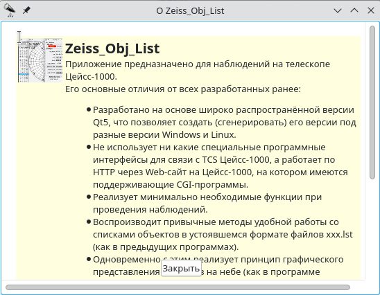Toggle the pin window icon

[x=26, y=10]
